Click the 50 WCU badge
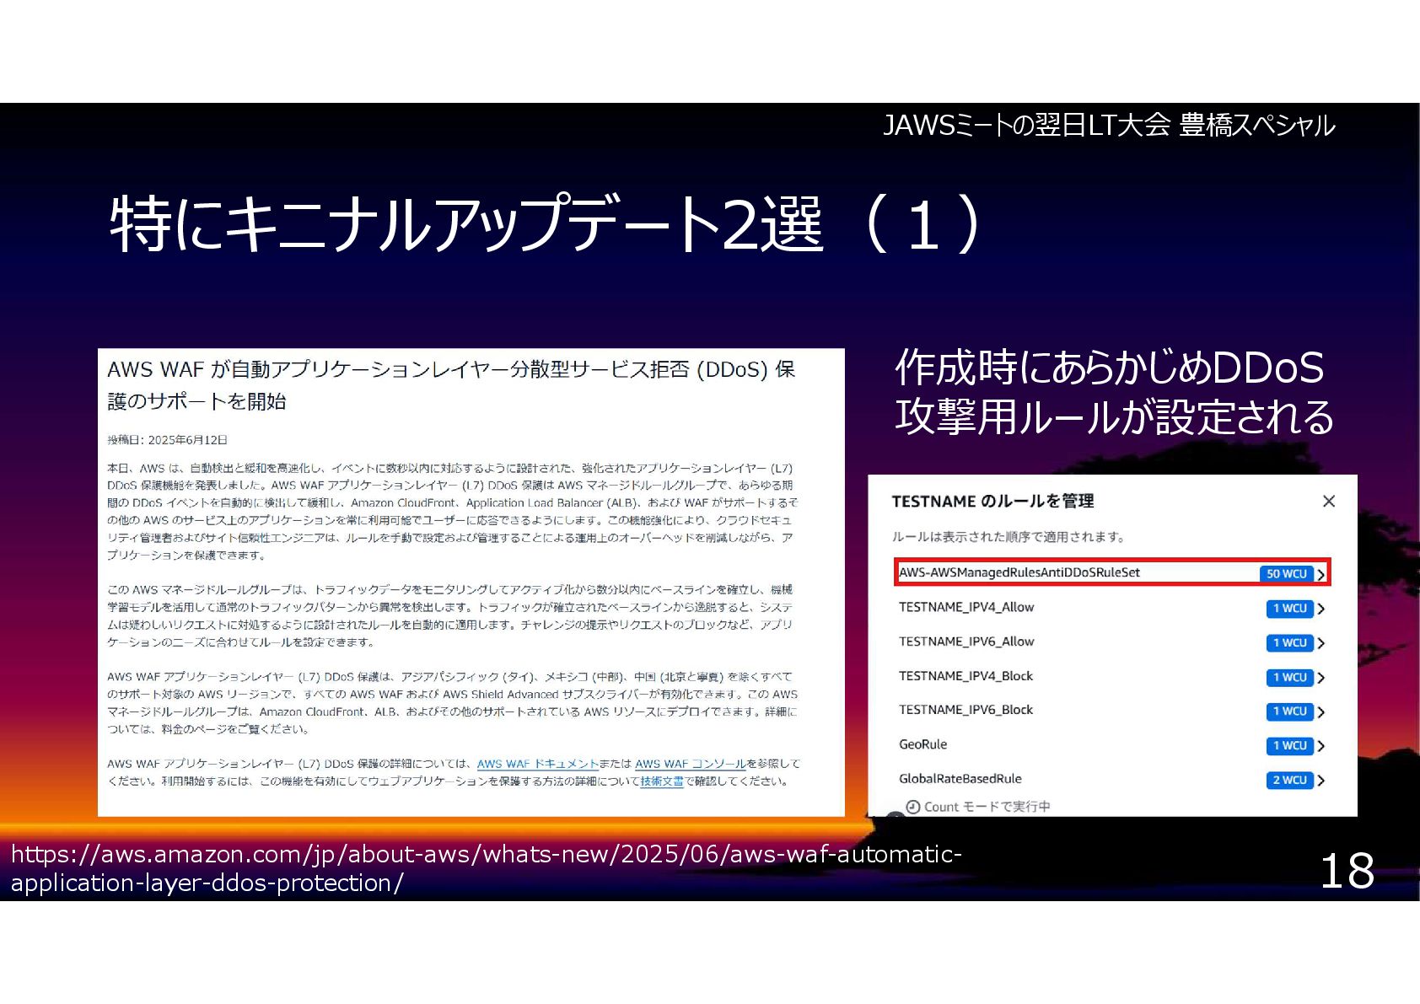1420x1004 pixels. pos(1287,573)
